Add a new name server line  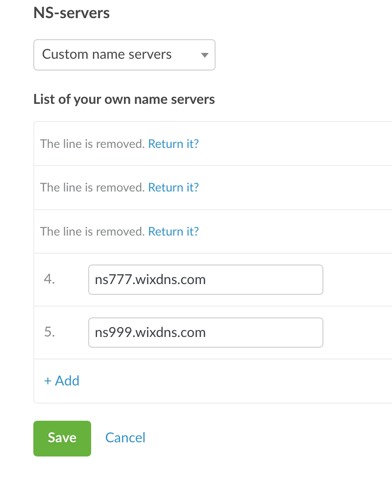(62, 381)
